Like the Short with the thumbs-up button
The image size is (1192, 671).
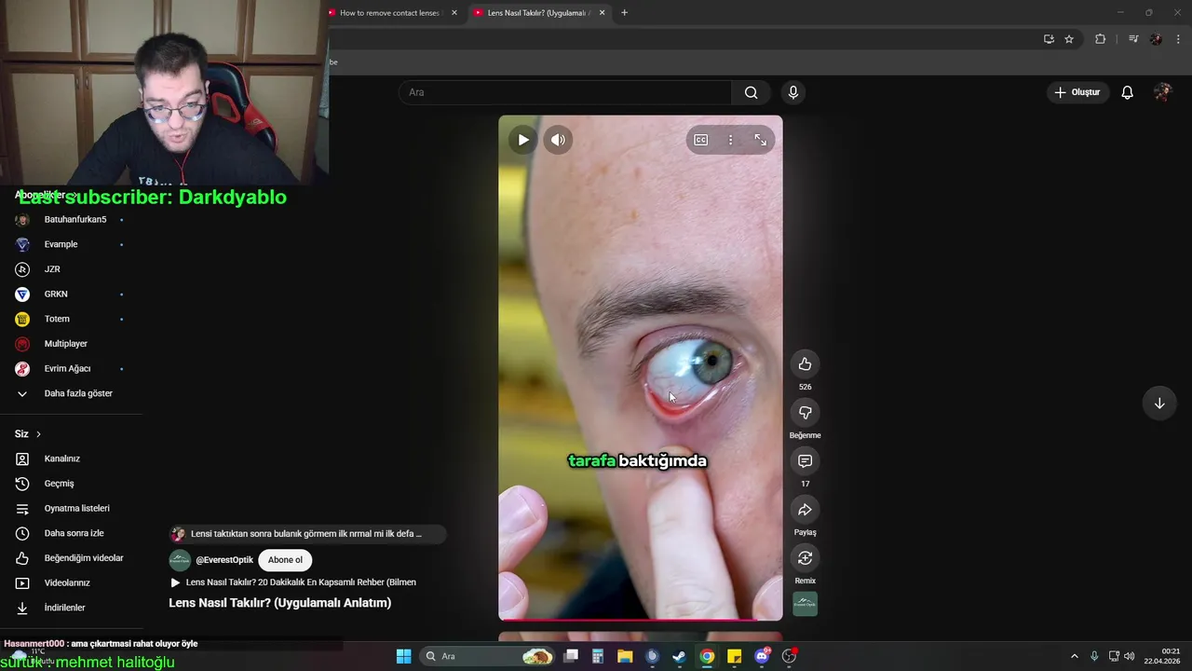(x=805, y=364)
